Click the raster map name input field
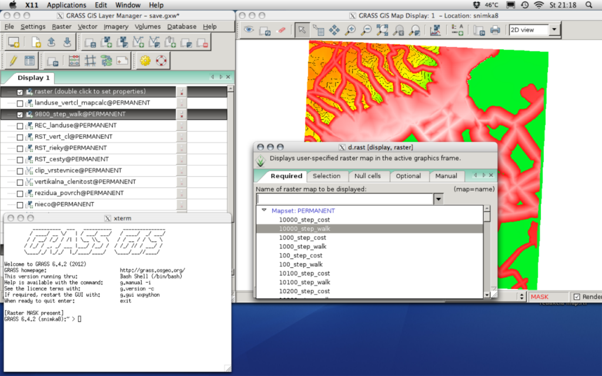This screenshot has width=602, height=376. [x=345, y=199]
